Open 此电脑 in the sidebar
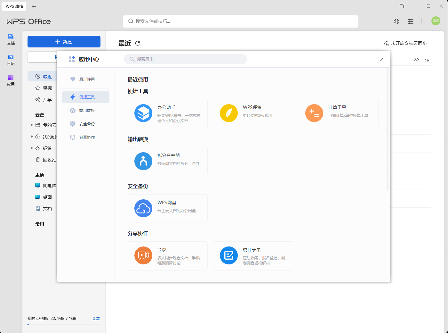Image resolution: width=448 pixels, height=333 pixels. click(x=46, y=186)
